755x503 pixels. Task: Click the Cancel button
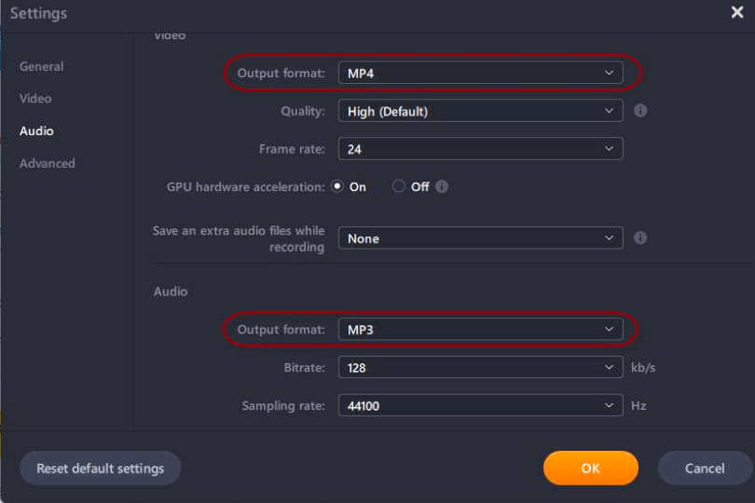tap(704, 469)
